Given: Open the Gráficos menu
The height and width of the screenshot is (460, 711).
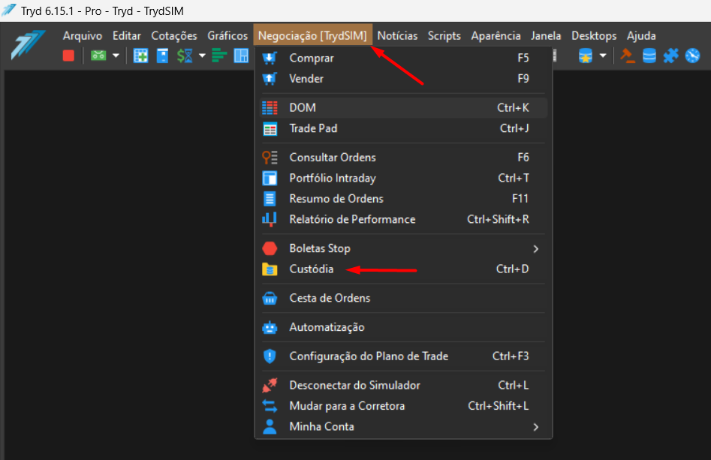Looking at the screenshot, I should coord(227,36).
